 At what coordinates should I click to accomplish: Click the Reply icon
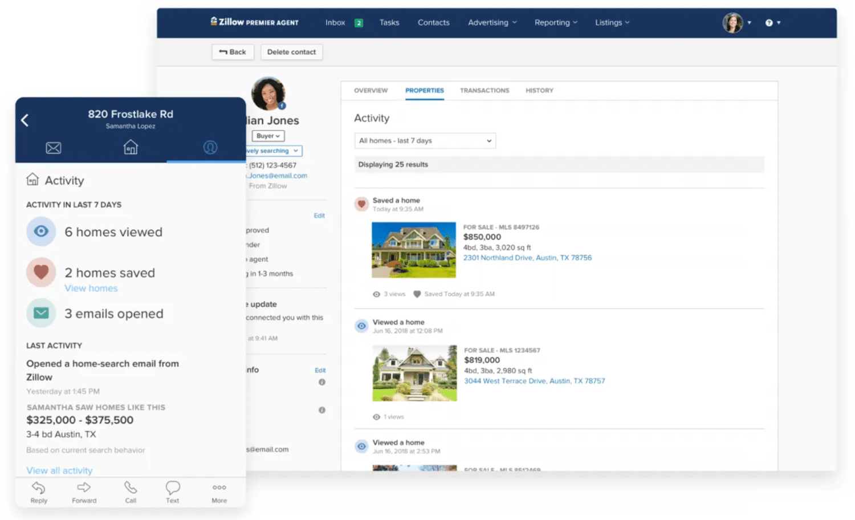tap(38, 487)
